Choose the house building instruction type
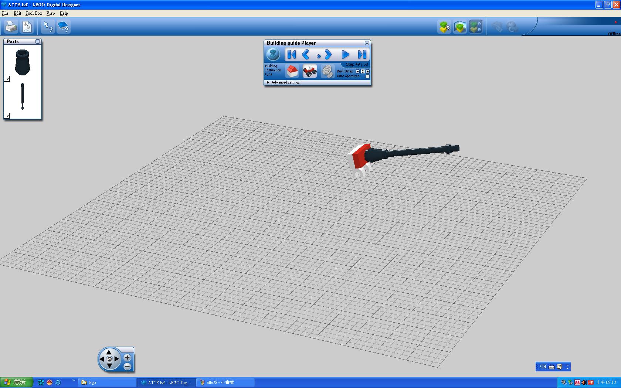 pos(292,71)
